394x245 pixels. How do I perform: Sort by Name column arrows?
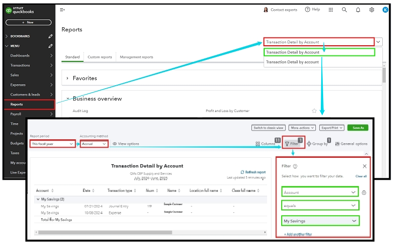tap(179, 190)
